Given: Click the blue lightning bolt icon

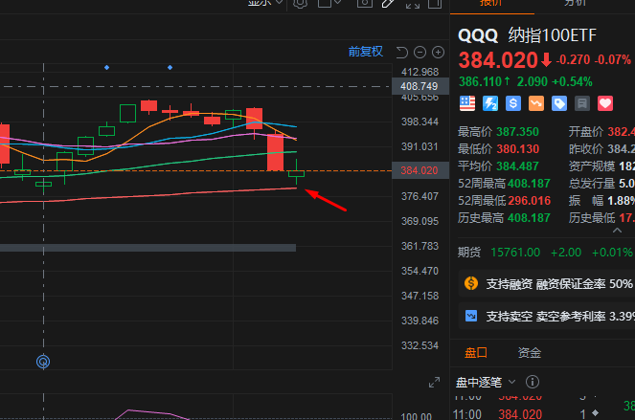Looking at the screenshot, I should (490, 102).
